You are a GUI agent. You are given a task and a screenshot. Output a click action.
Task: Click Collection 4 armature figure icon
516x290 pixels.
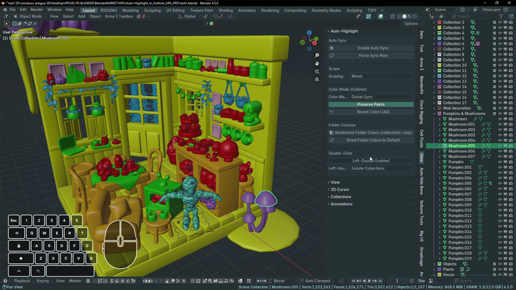coord(477,33)
